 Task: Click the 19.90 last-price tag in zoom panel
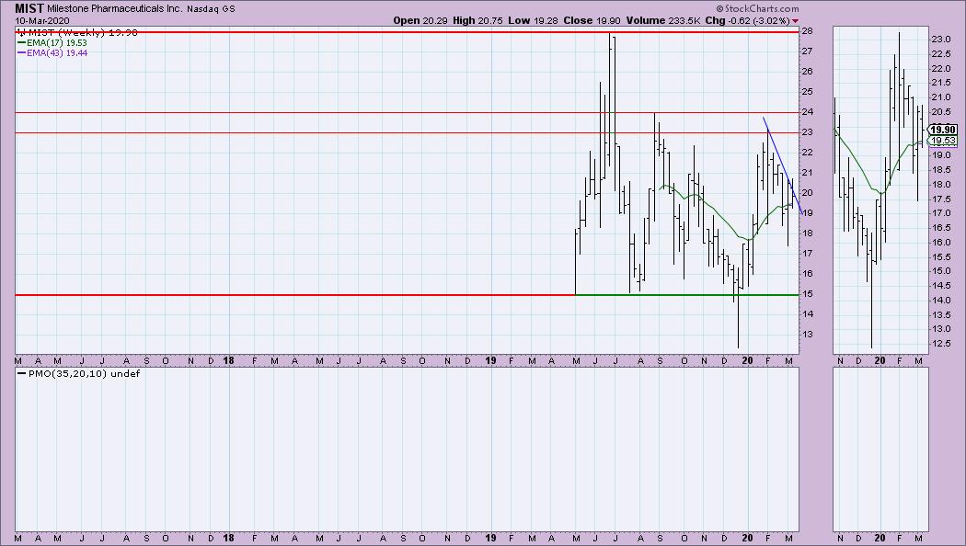[x=943, y=130]
